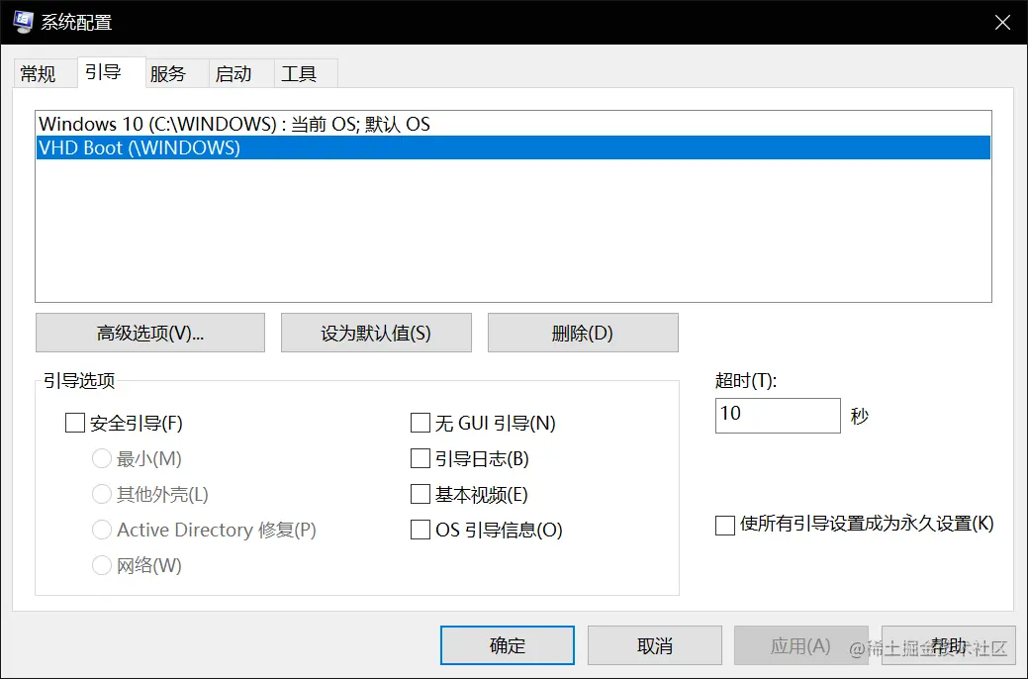Click the 超时(T) seconds input field
1028x679 pixels.
tap(778, 416)
